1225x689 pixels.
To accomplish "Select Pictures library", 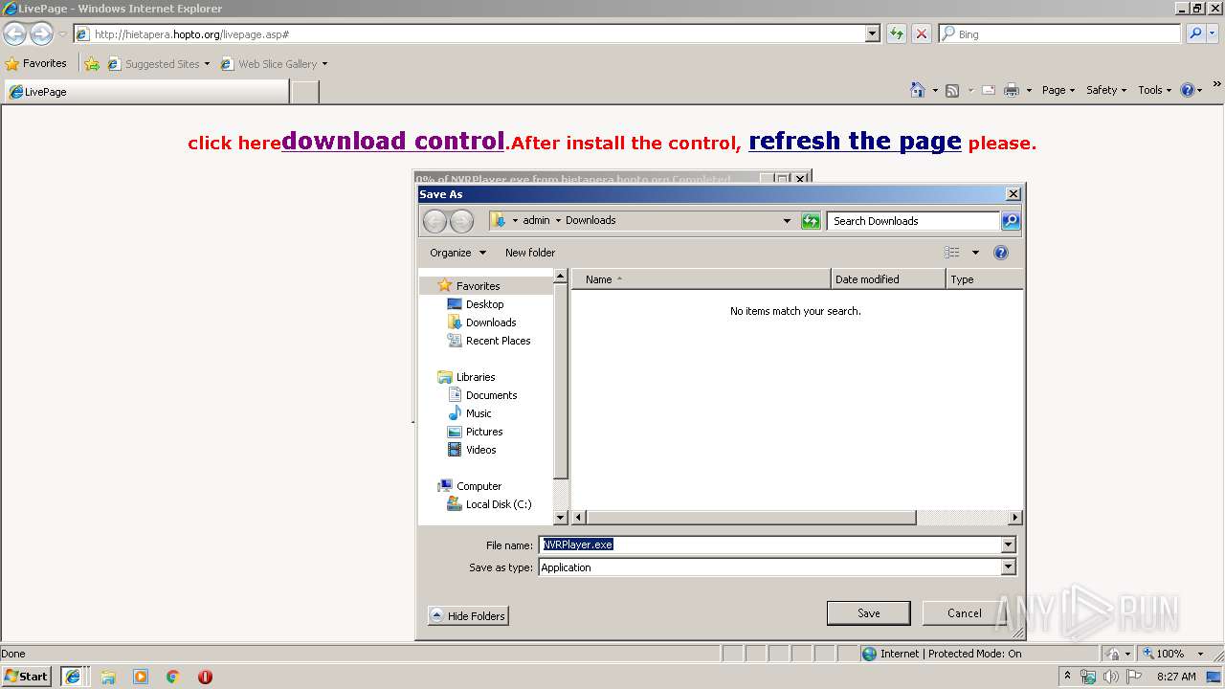I will click(484, 432).
